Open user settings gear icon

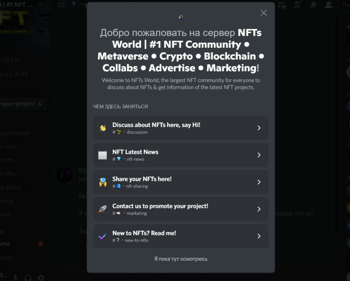coord(41,278)
